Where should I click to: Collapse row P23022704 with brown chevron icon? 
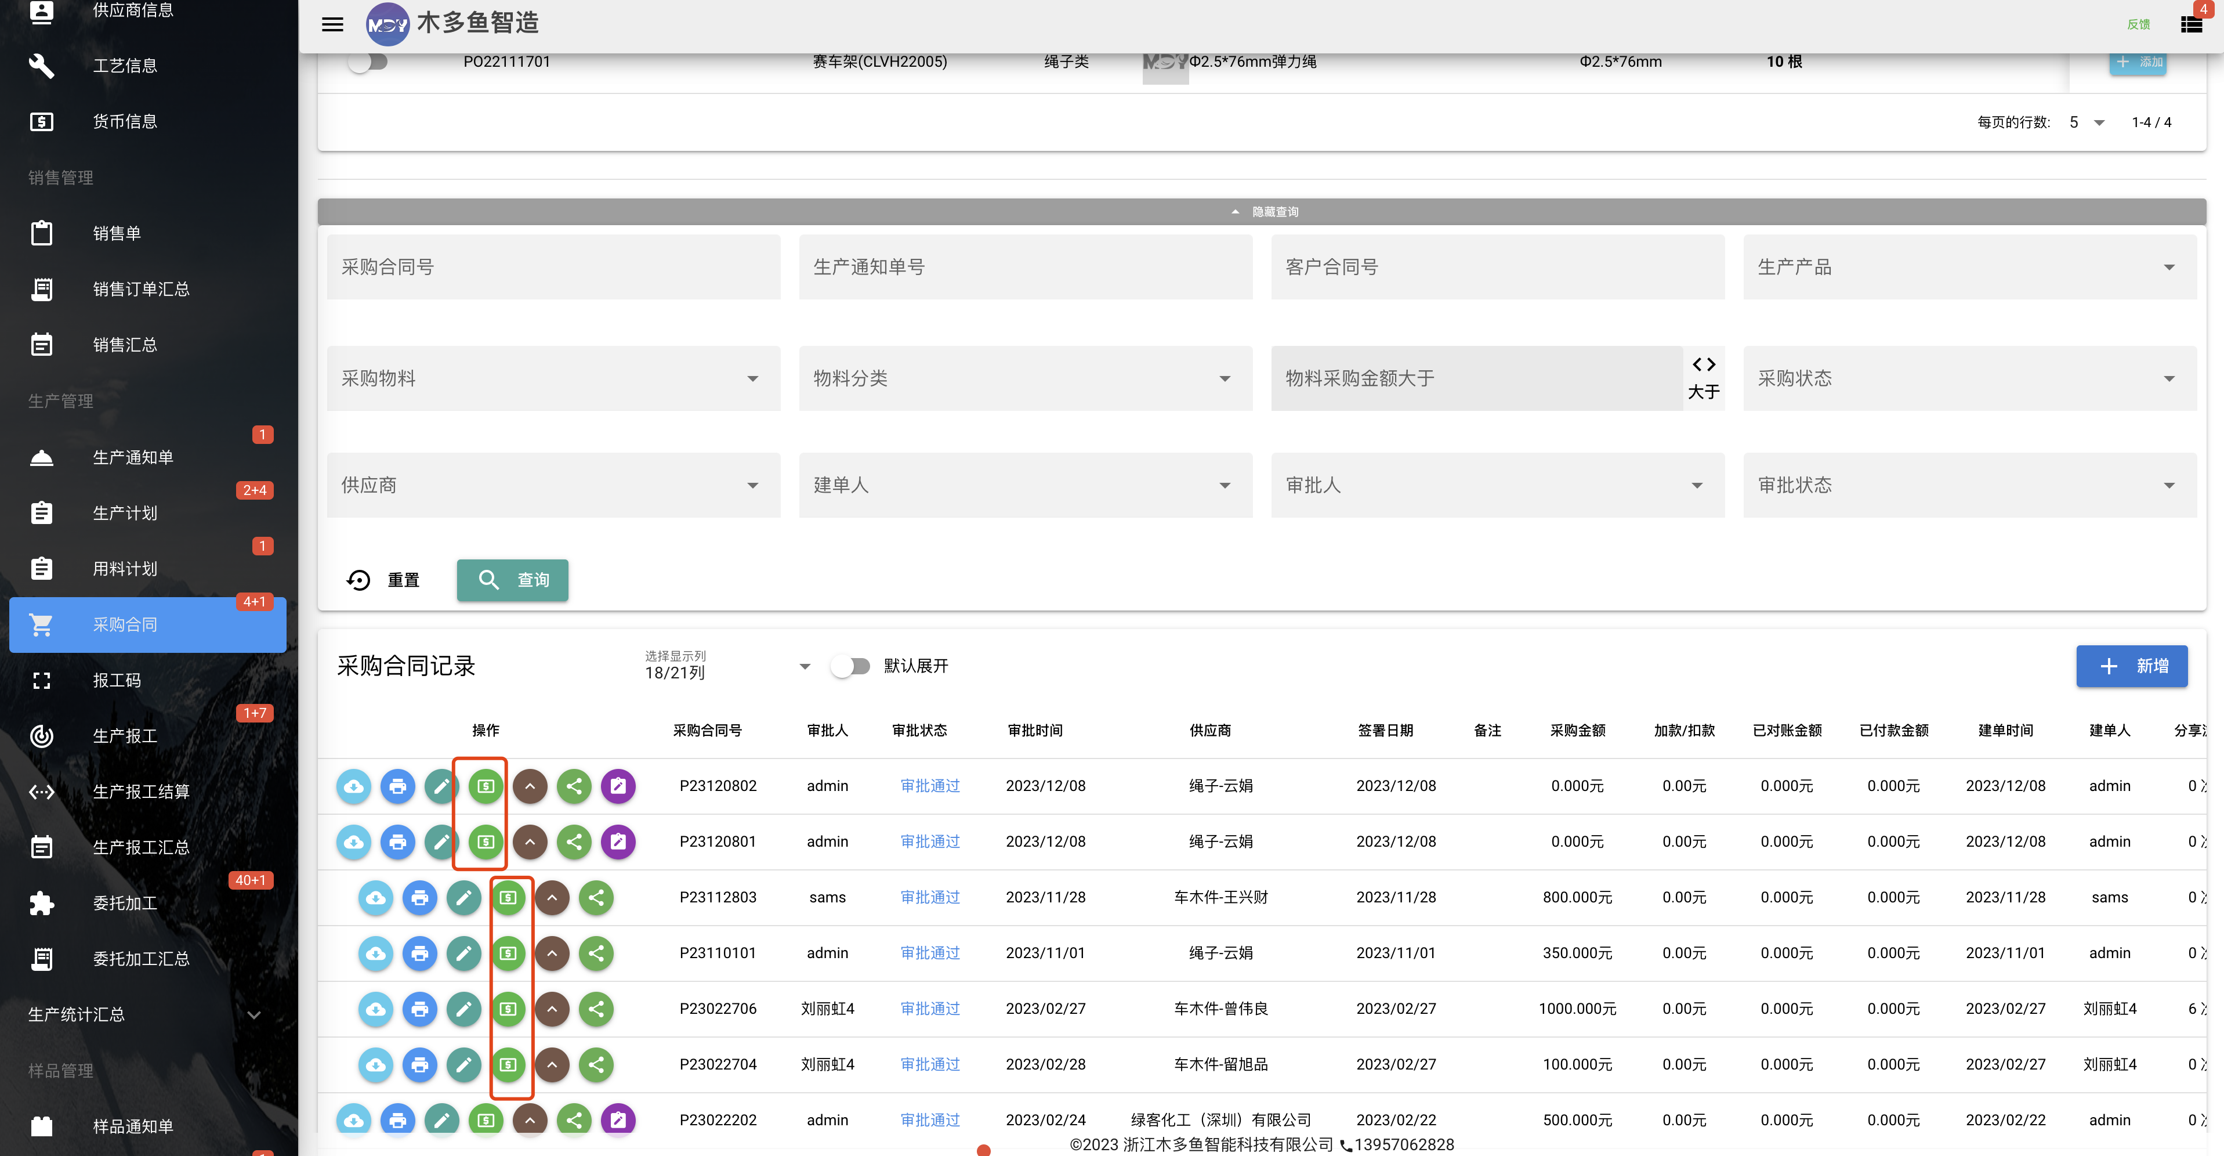coord(553,1065)
